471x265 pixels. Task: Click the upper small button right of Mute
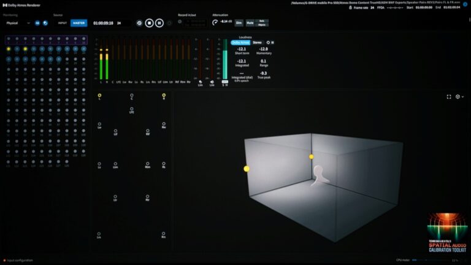pyautogui.click(x=262, y=21)
